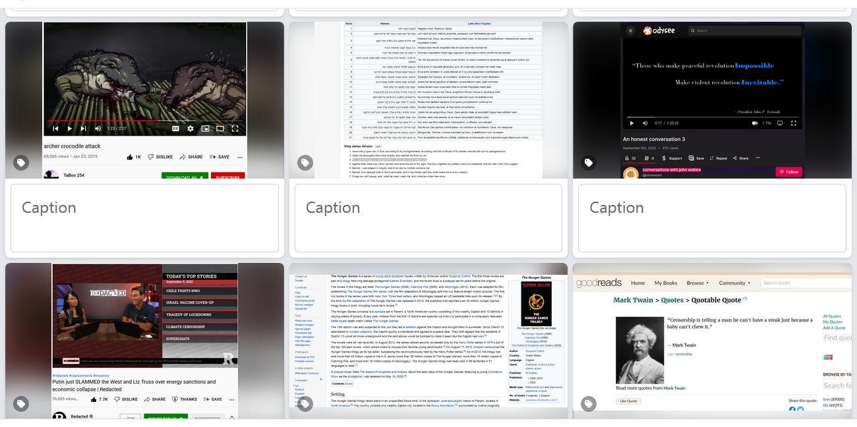This screenshot has height=427, width=857.
Task: Click the tag icon on Hebrew table image
Action: pos(305,162)
